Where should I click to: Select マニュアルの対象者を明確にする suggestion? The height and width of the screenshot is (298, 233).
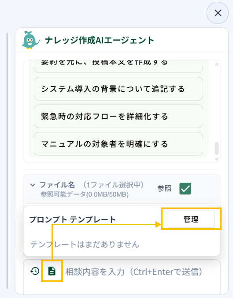[x=118, y=144]
